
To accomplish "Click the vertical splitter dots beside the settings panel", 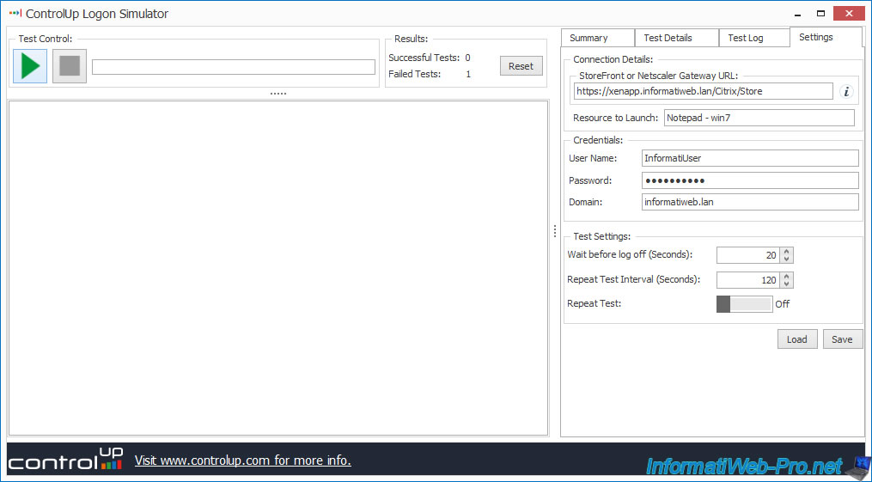I will [554, 231].
